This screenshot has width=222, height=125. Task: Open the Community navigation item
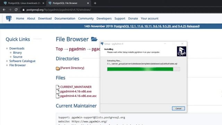point(86,18)
